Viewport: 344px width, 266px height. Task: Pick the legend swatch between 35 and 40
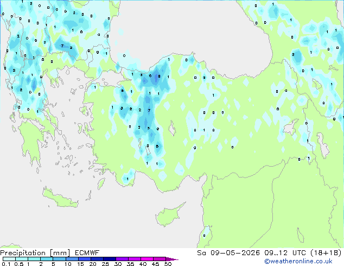coord(135,259)
